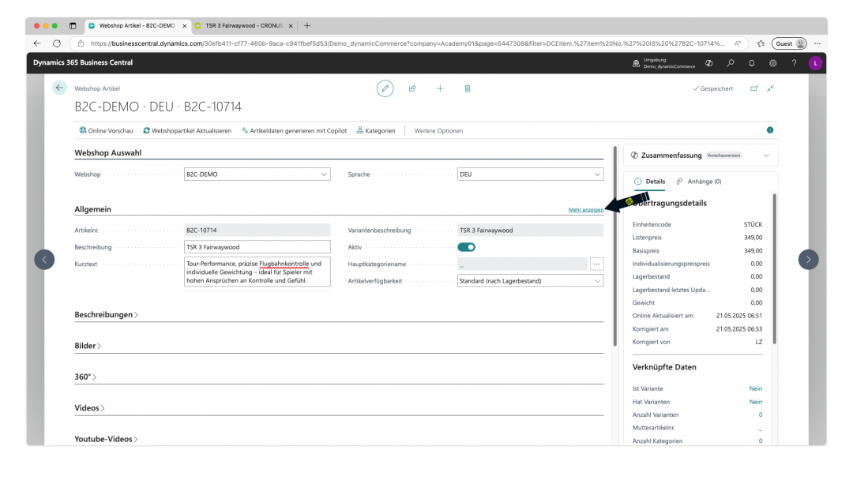Click the Hat Varianten Nein link
The image size is (853, 480).
pos(755,402)
